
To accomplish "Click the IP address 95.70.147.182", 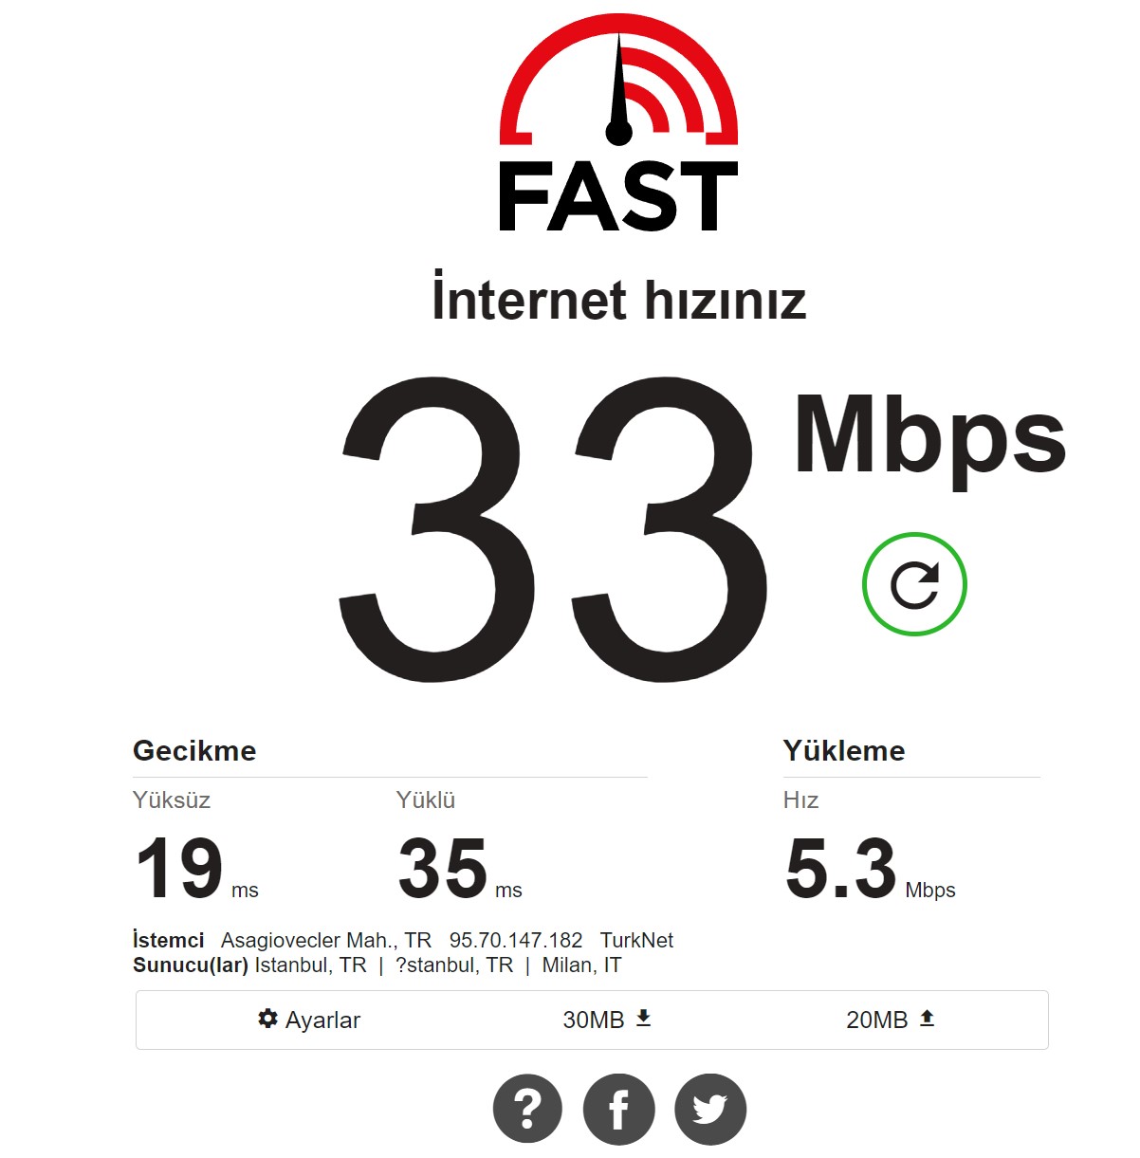I will coord(516,940).
